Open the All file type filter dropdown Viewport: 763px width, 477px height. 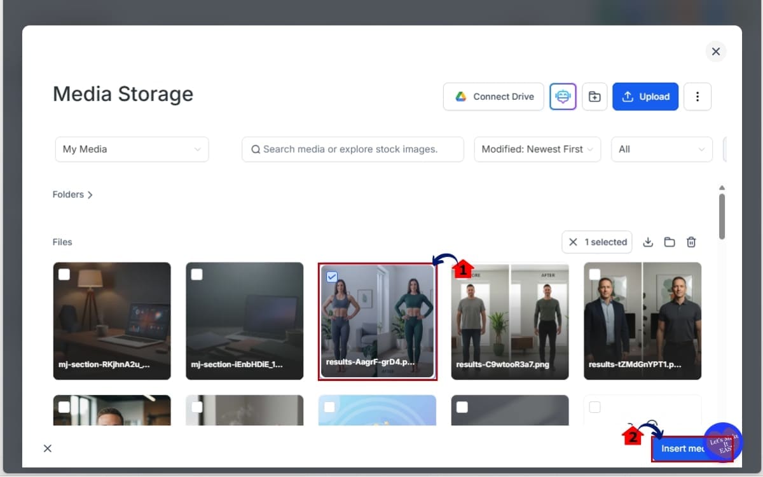pos(661,149)
